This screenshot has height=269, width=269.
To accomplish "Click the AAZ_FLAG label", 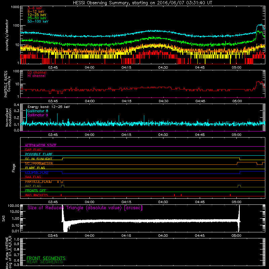I will (33, 186).
